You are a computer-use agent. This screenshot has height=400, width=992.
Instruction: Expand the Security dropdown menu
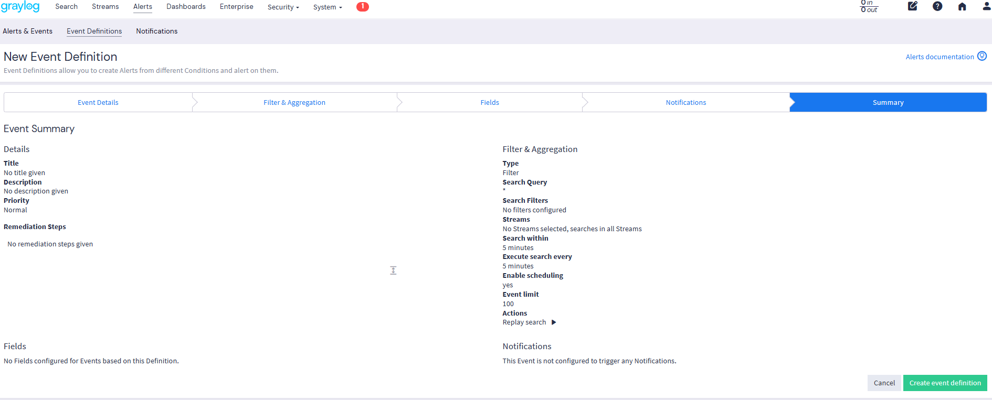283,7
